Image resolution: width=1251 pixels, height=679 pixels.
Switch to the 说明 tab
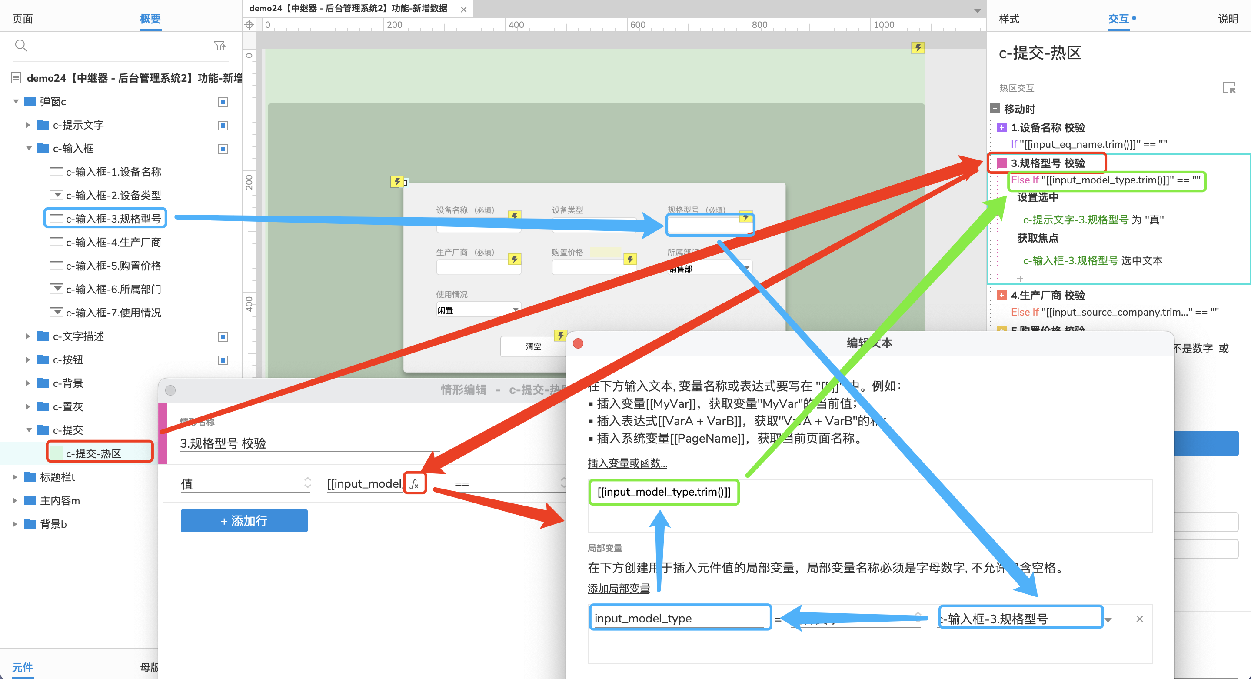tap(1228, 19)
